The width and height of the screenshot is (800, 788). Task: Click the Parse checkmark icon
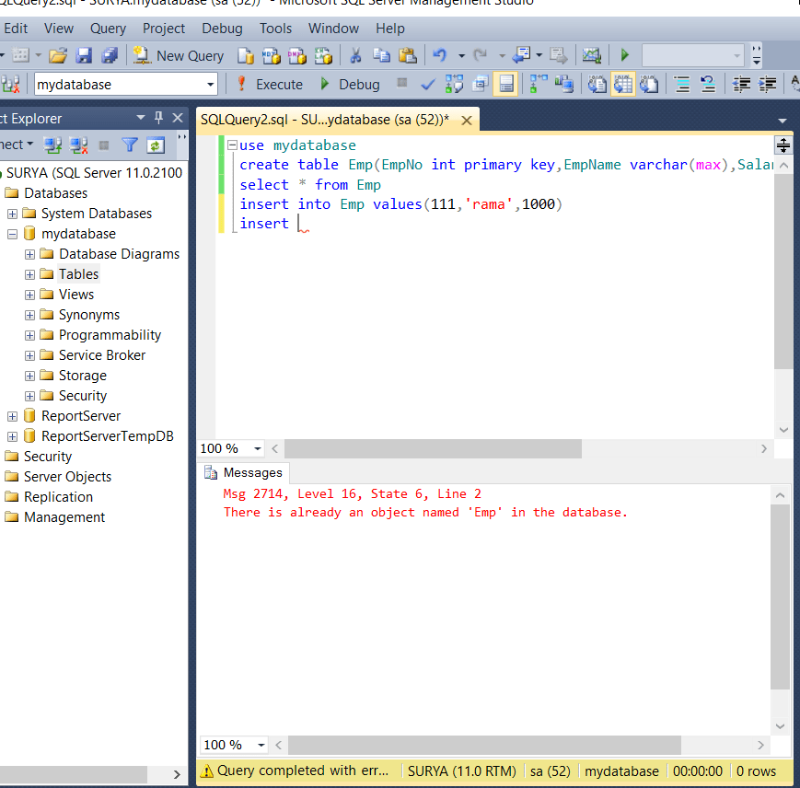pyautogui.click(x=428, y=84)
